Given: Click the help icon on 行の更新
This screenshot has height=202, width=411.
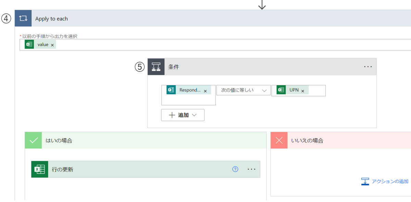Looking at the screenshot, I should pyautogui.click(x=235, y=169).
